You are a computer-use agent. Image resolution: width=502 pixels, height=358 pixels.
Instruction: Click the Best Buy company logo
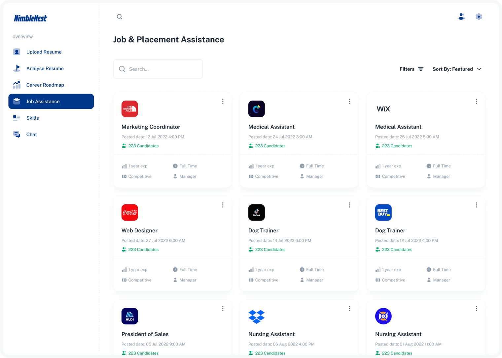tap(383, 213)
